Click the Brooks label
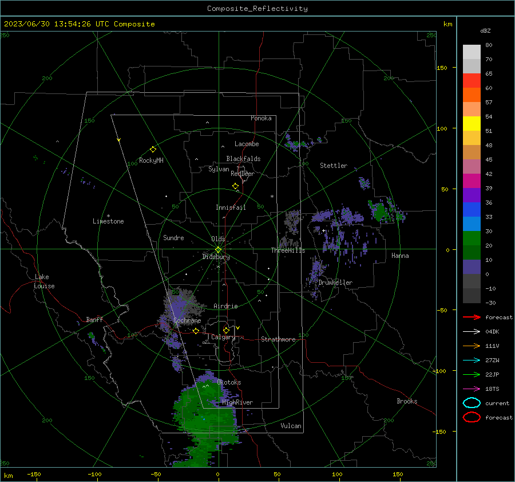 (407, 401)
